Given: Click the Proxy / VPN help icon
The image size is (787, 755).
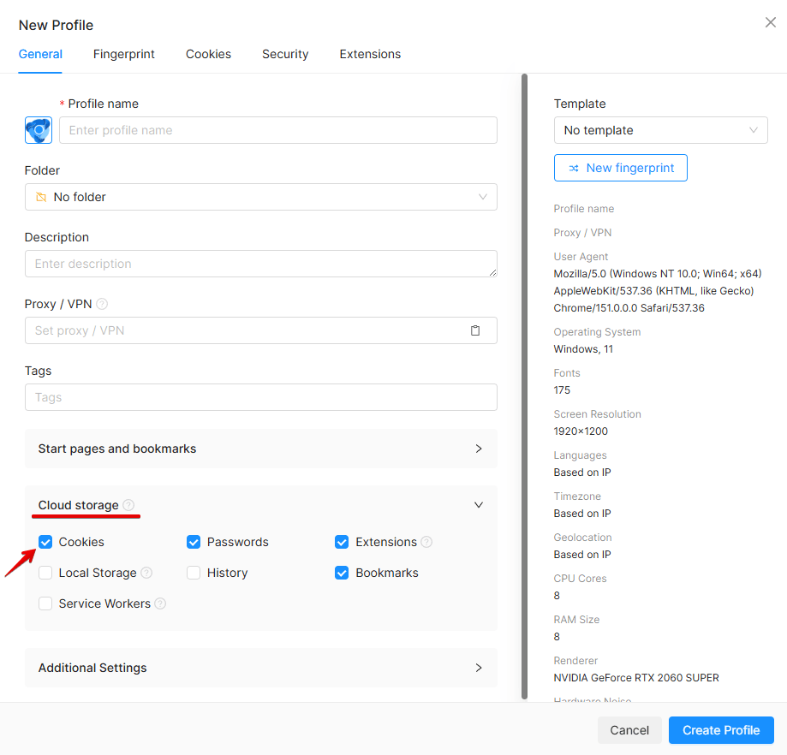Looking at the screenshot, I should coord(102,304).
